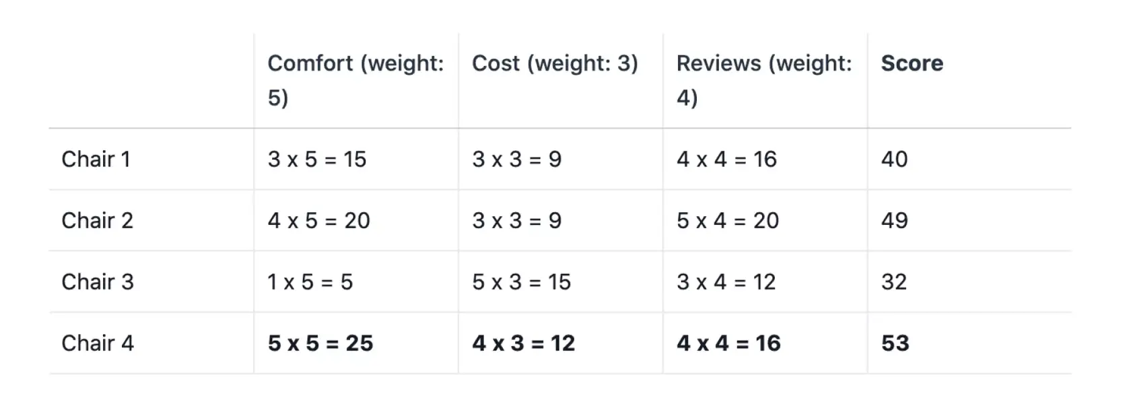This screenshot has height=404, width=1131.
Task: Select Chair 2 score value 49
Action: pyautogui.click(x=895, y=221)
